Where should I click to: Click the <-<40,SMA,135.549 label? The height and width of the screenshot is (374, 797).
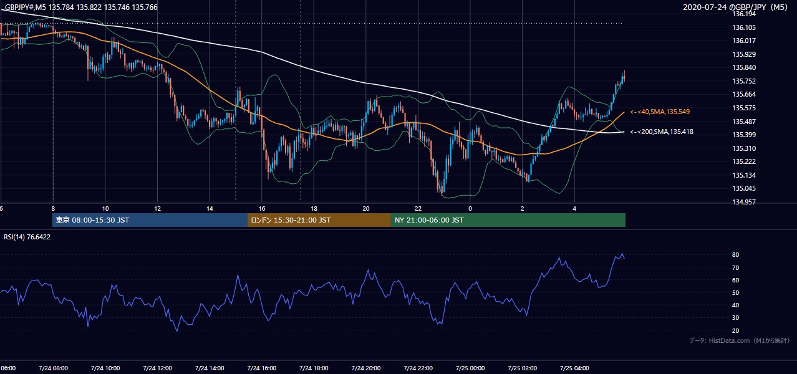[x=660, y=112]
